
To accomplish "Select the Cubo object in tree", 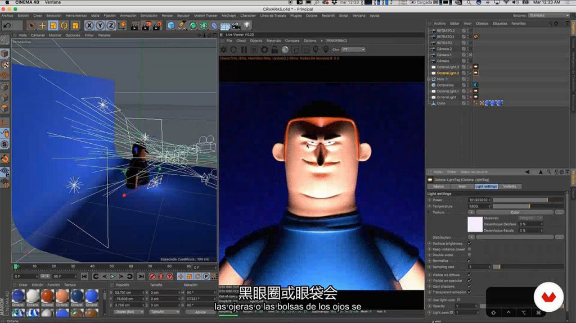I will pos(441,103).
